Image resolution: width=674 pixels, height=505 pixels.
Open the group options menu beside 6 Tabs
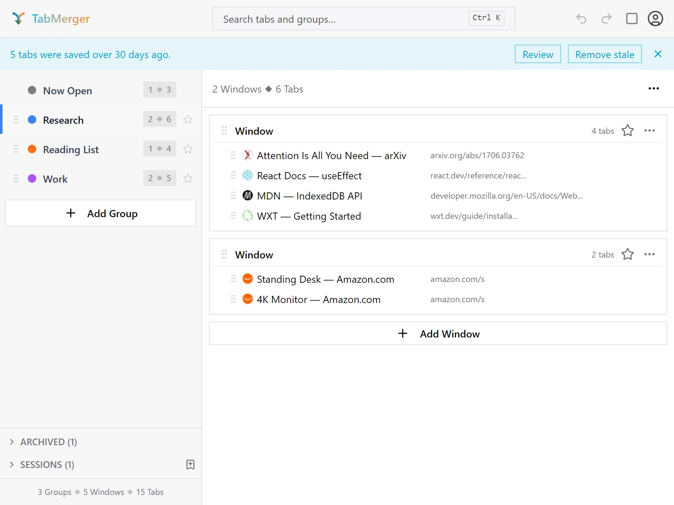(x=654, y=88)
